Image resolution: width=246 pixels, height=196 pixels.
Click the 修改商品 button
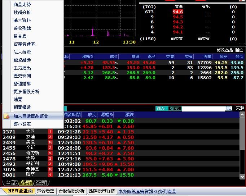225,50
